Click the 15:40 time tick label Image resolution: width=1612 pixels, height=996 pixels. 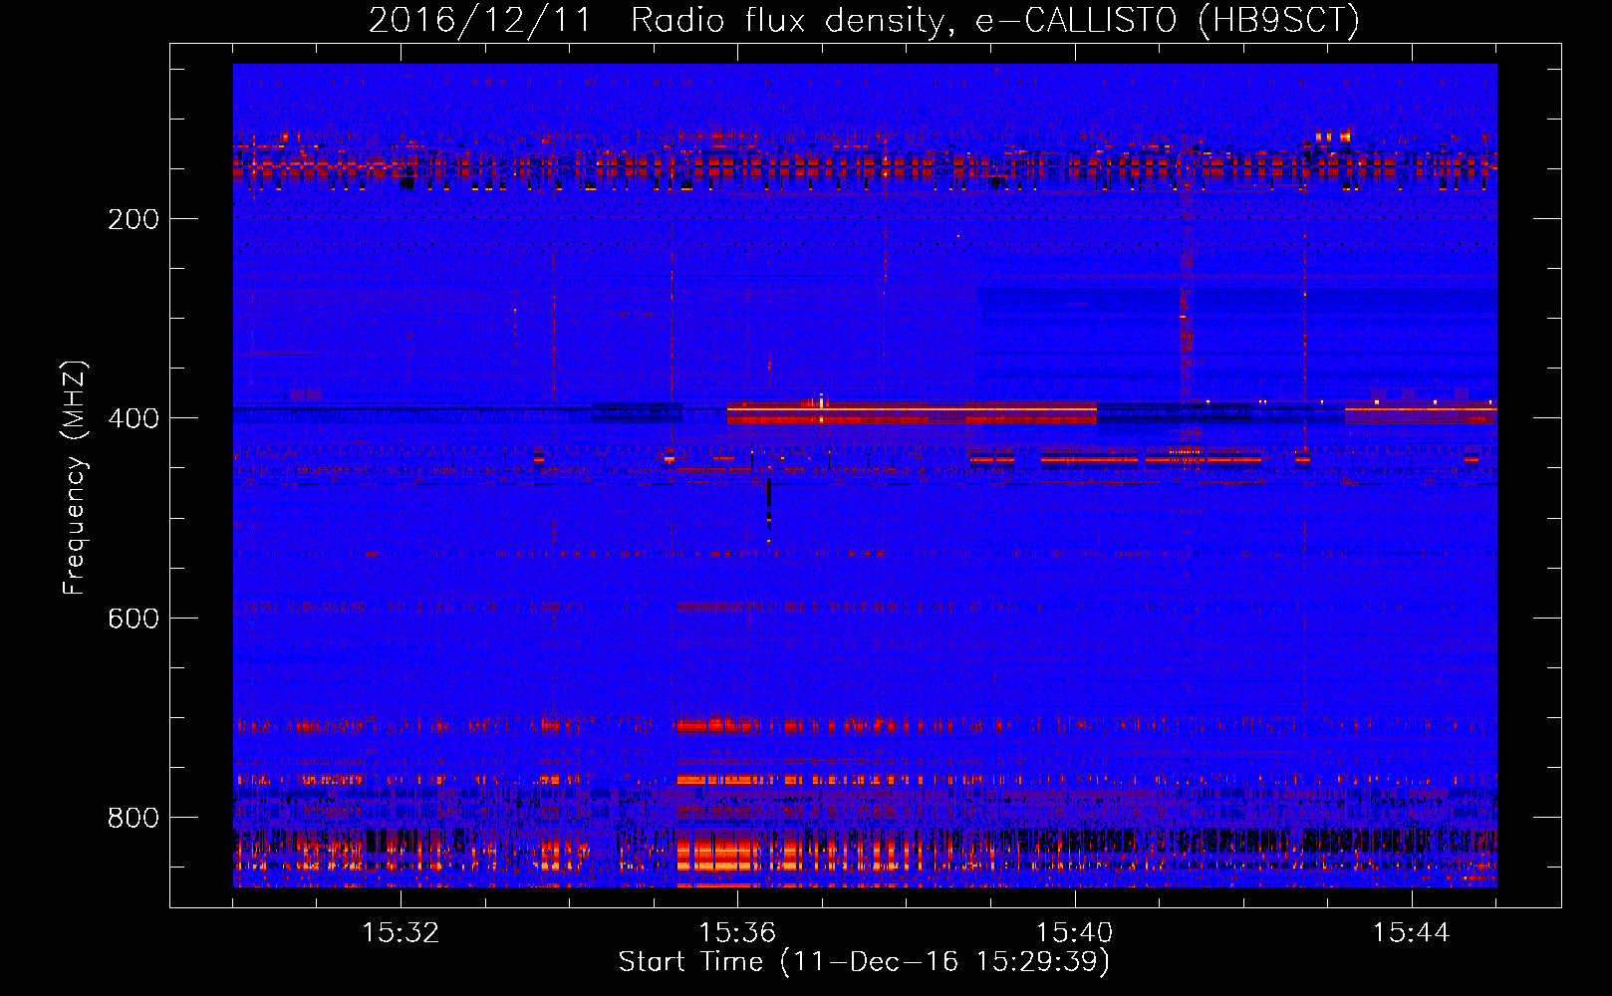click(1074, 933)
